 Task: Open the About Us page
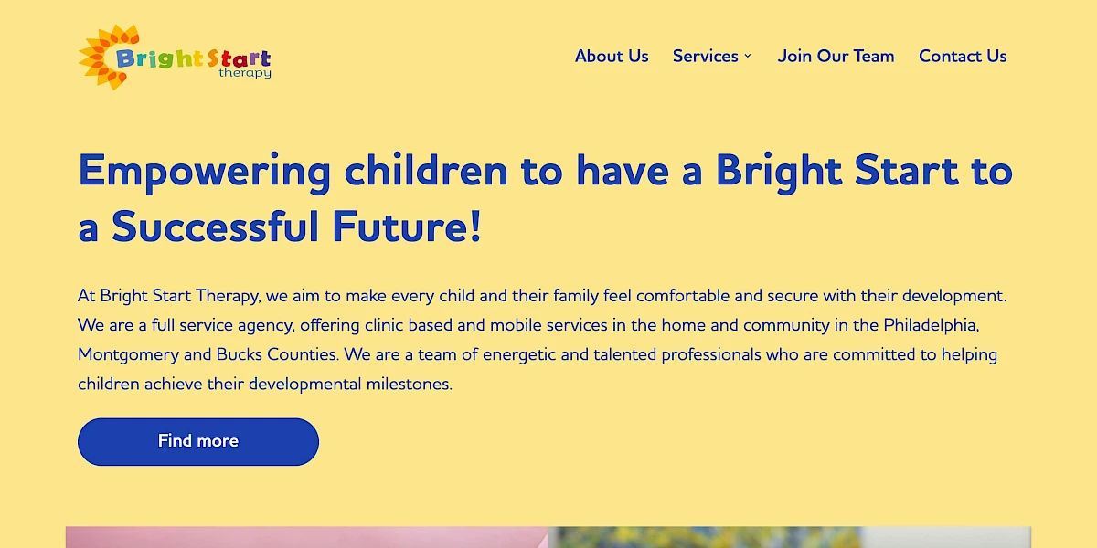tap(612, 57)
